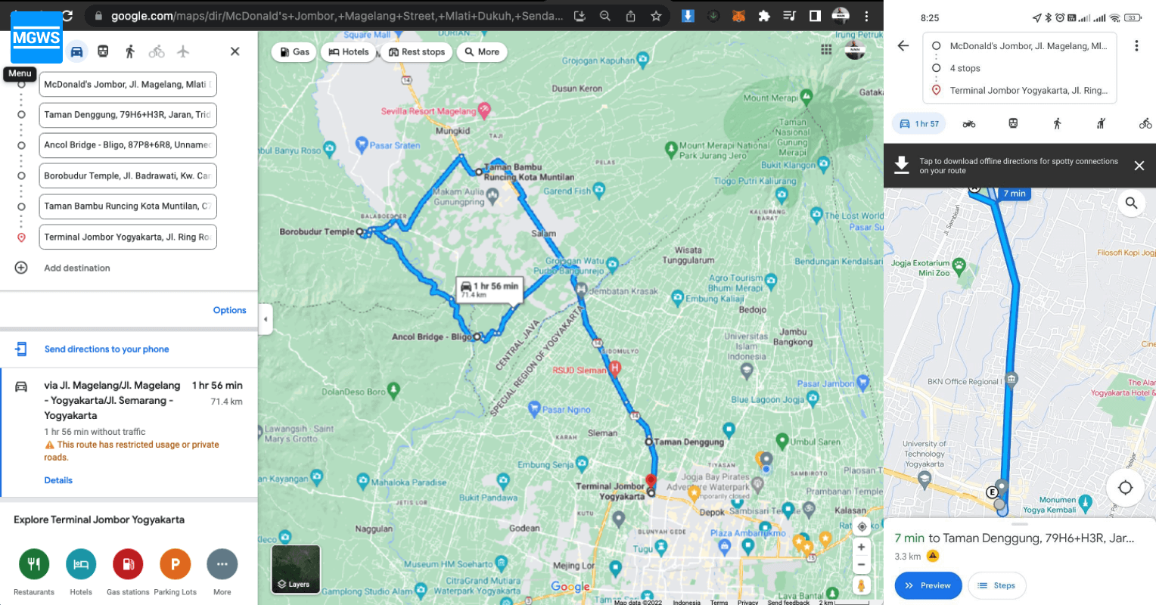Image resolution: width=1156 pixels, height=605 pixels.
Task: Open MetaMask fox extension
Action: [739, 16]
